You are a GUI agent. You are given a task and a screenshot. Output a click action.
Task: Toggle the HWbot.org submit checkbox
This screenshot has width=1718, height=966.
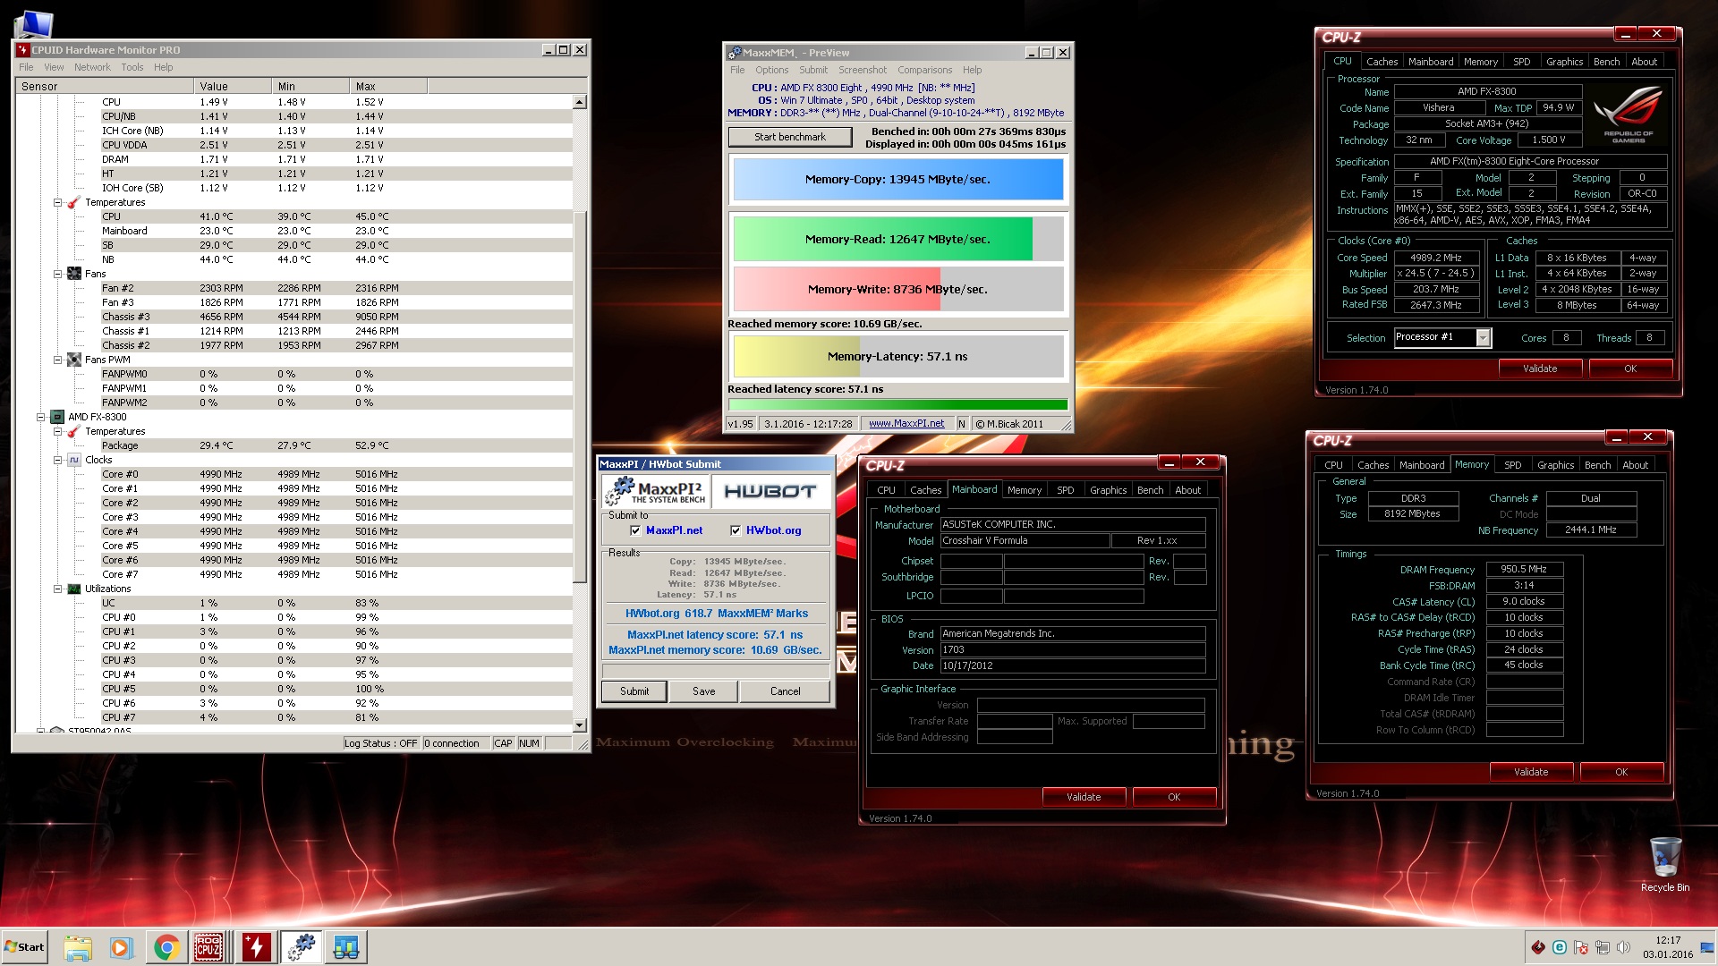736,530
